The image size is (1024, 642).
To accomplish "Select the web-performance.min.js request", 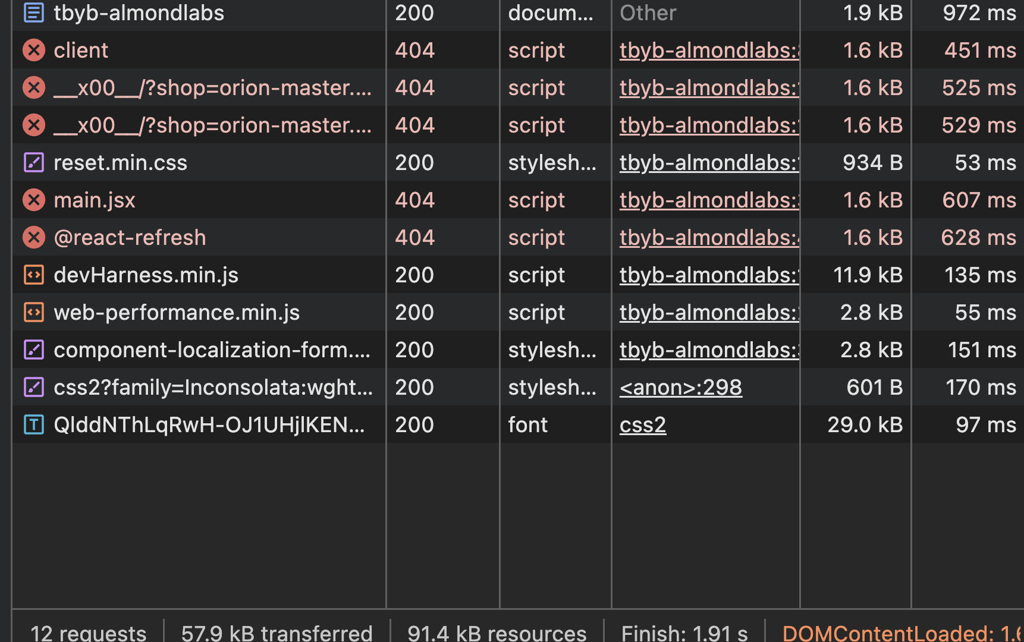I will point(518,312).
